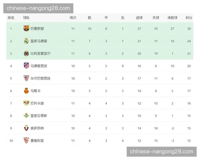Click the Real Madrid crest icon
The width and height of the screenshot is (200, 160).
pyautogui.click(x=26, y=41)
